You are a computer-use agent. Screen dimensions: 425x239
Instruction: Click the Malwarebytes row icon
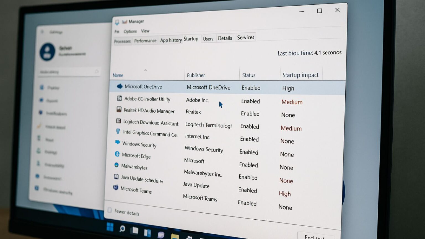(x=116, y=165)
